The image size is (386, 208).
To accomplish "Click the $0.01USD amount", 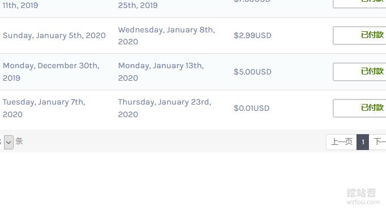I will click(251, 108).
